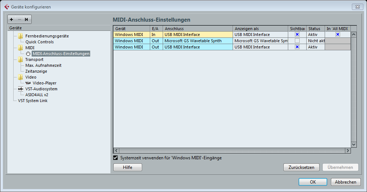
Task: Click the VST-Audiosystem waveform icon
Action: tap(21, 89)
